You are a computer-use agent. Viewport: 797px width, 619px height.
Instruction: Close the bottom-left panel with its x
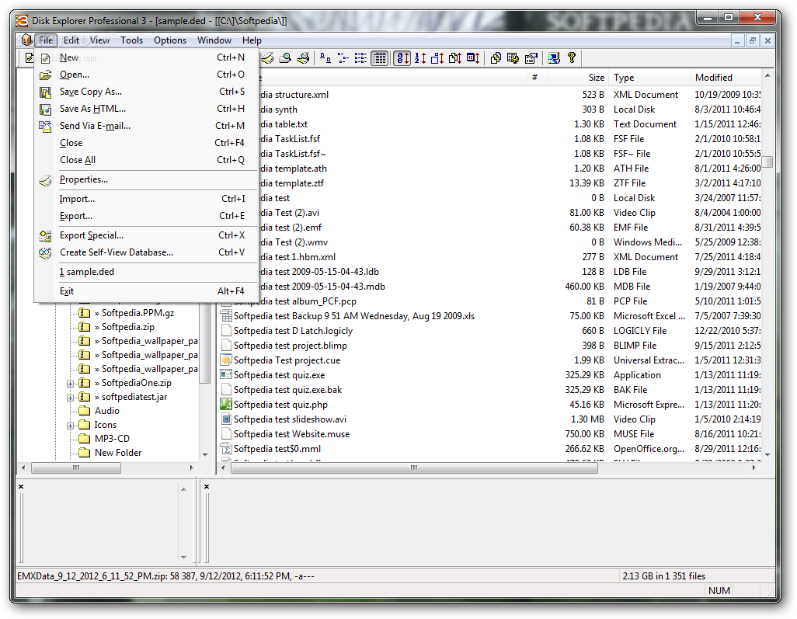[x=21, y=487]
